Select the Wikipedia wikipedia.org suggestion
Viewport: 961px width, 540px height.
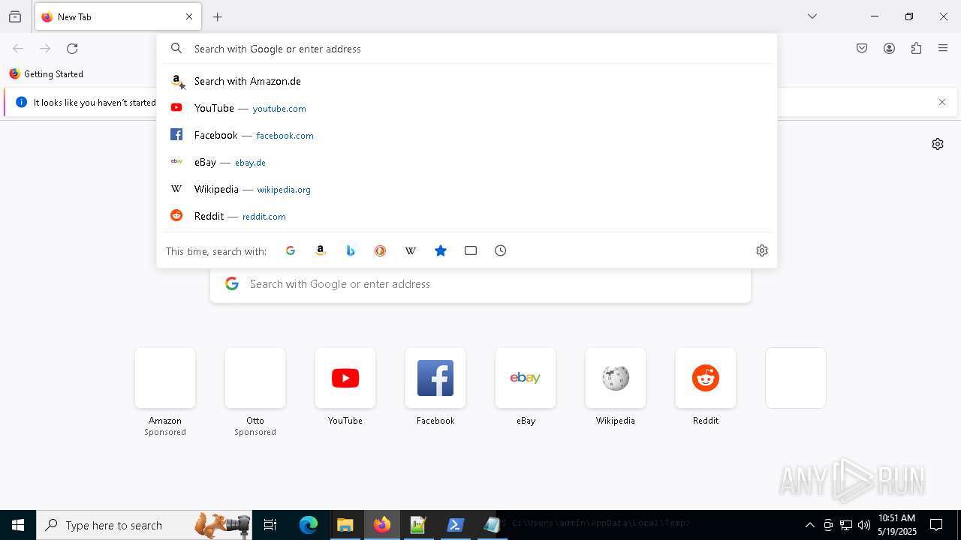coord(467,189)
